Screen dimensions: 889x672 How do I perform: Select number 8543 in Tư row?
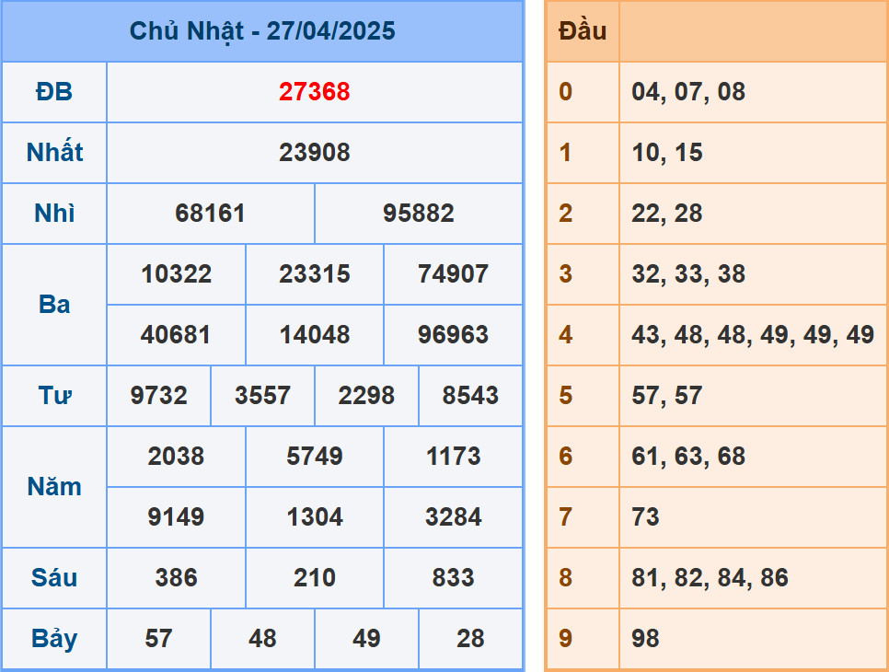tap(469, 395)
